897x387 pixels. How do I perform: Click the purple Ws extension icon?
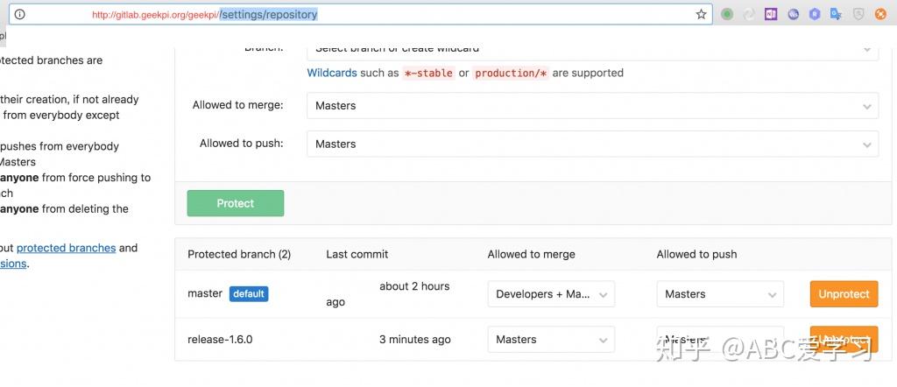click(x=793, y=14)
